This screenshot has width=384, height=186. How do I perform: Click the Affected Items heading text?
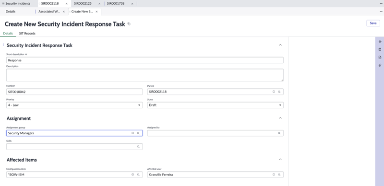(22, 160)
